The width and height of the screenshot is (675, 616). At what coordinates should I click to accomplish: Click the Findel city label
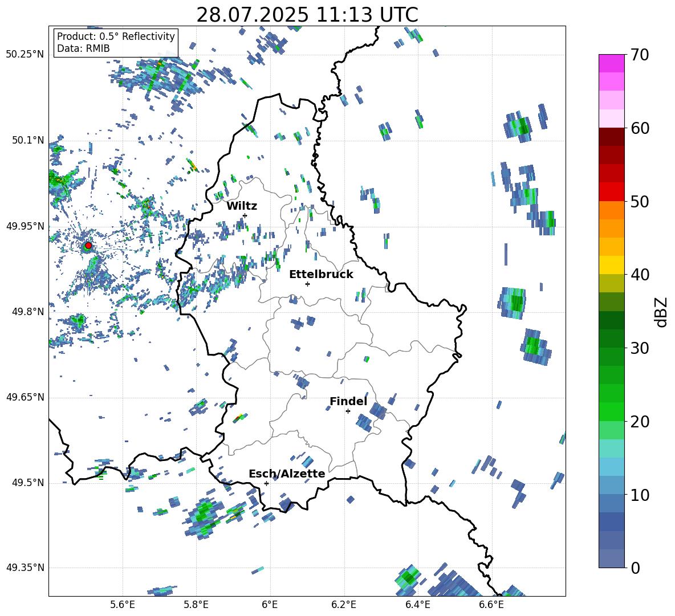[348, 401]
